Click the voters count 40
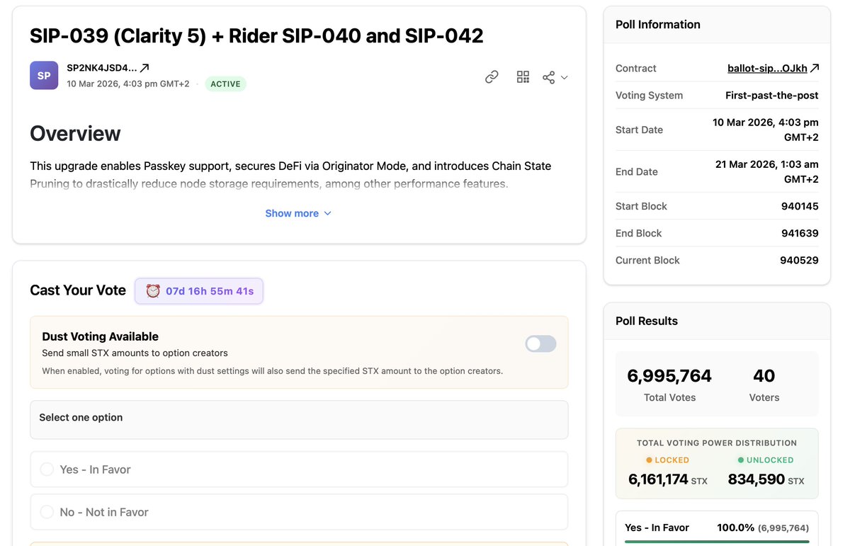 click(x=764, y=376)
